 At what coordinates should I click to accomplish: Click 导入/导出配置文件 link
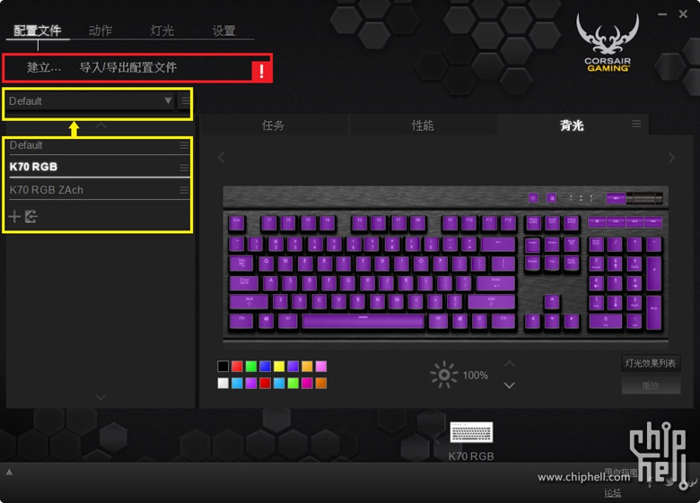[x=128, y=67]
